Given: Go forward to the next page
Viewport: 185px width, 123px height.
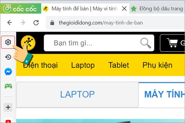Looking at the screenshot, I should pyautogui.click(x=23, y=22).
